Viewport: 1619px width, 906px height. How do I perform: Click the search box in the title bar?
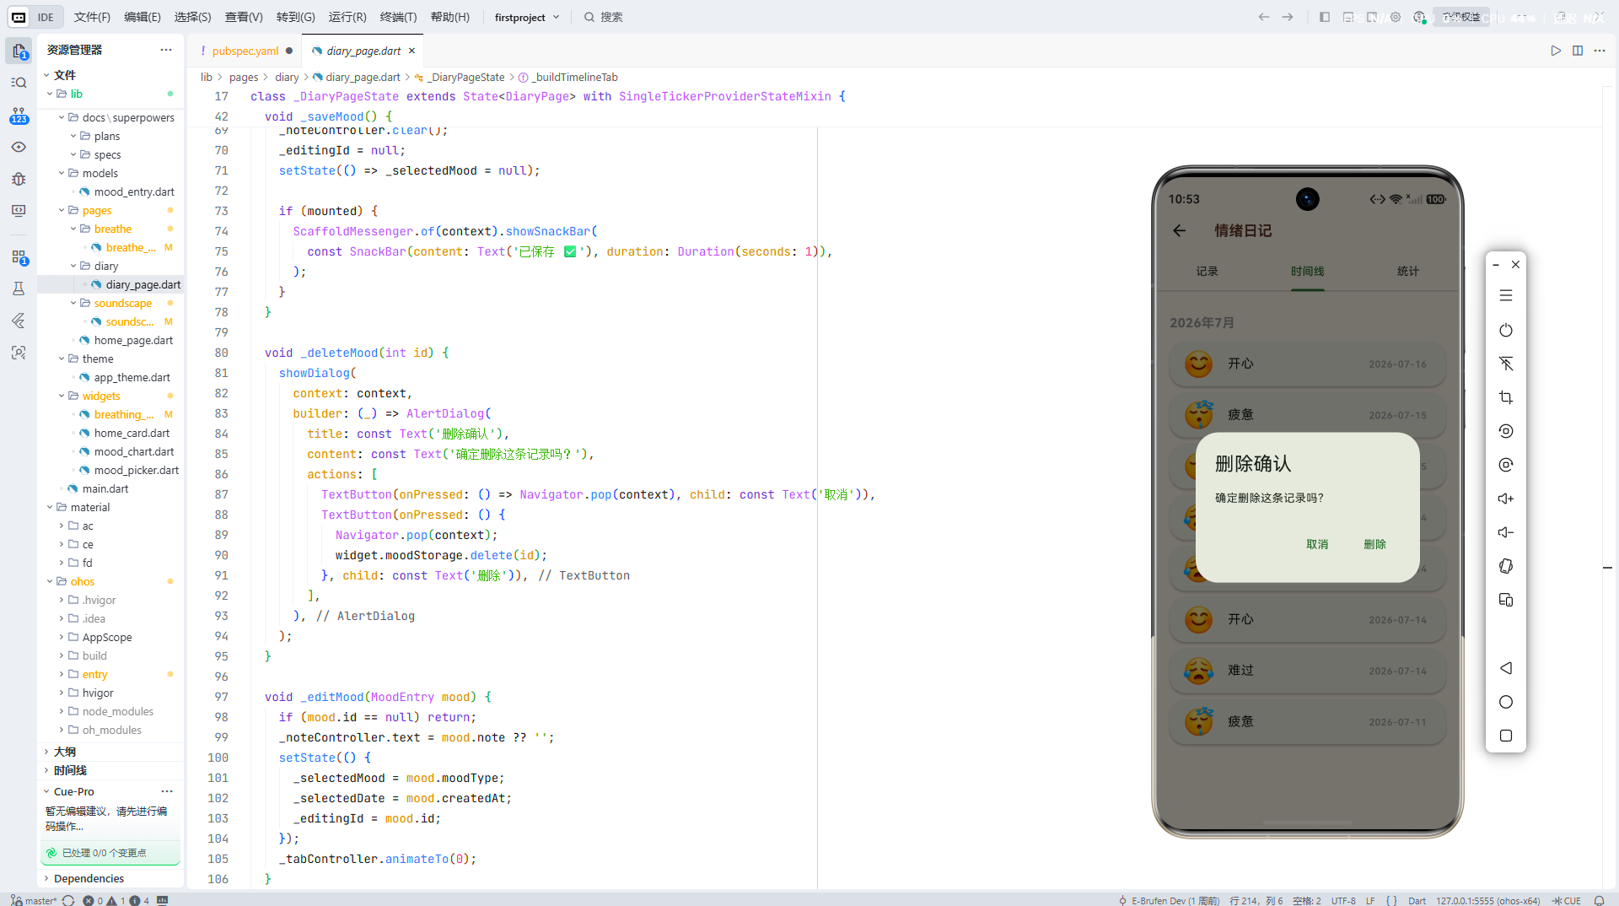[x=604, y=17]
